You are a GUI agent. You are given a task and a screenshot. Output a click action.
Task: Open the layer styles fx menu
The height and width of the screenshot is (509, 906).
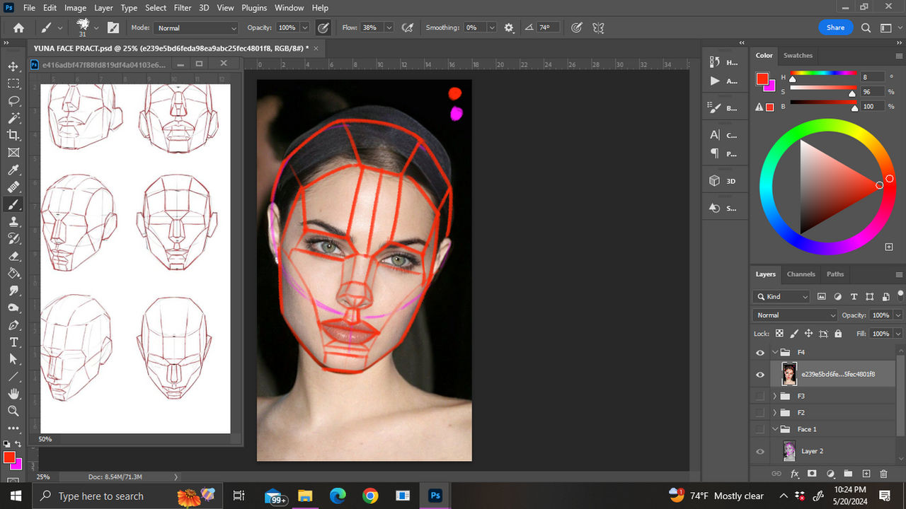point(795,474)
